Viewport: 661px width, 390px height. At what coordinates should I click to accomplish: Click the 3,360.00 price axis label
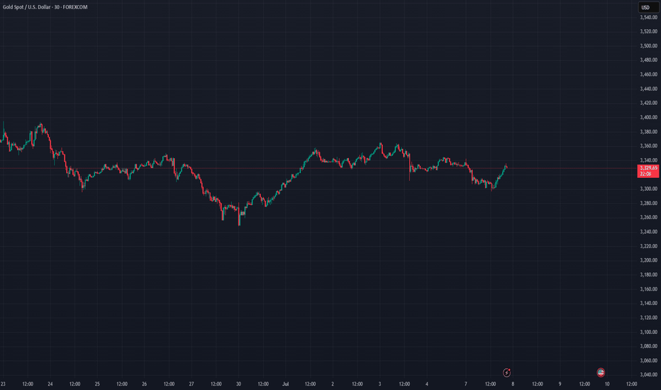648,146
